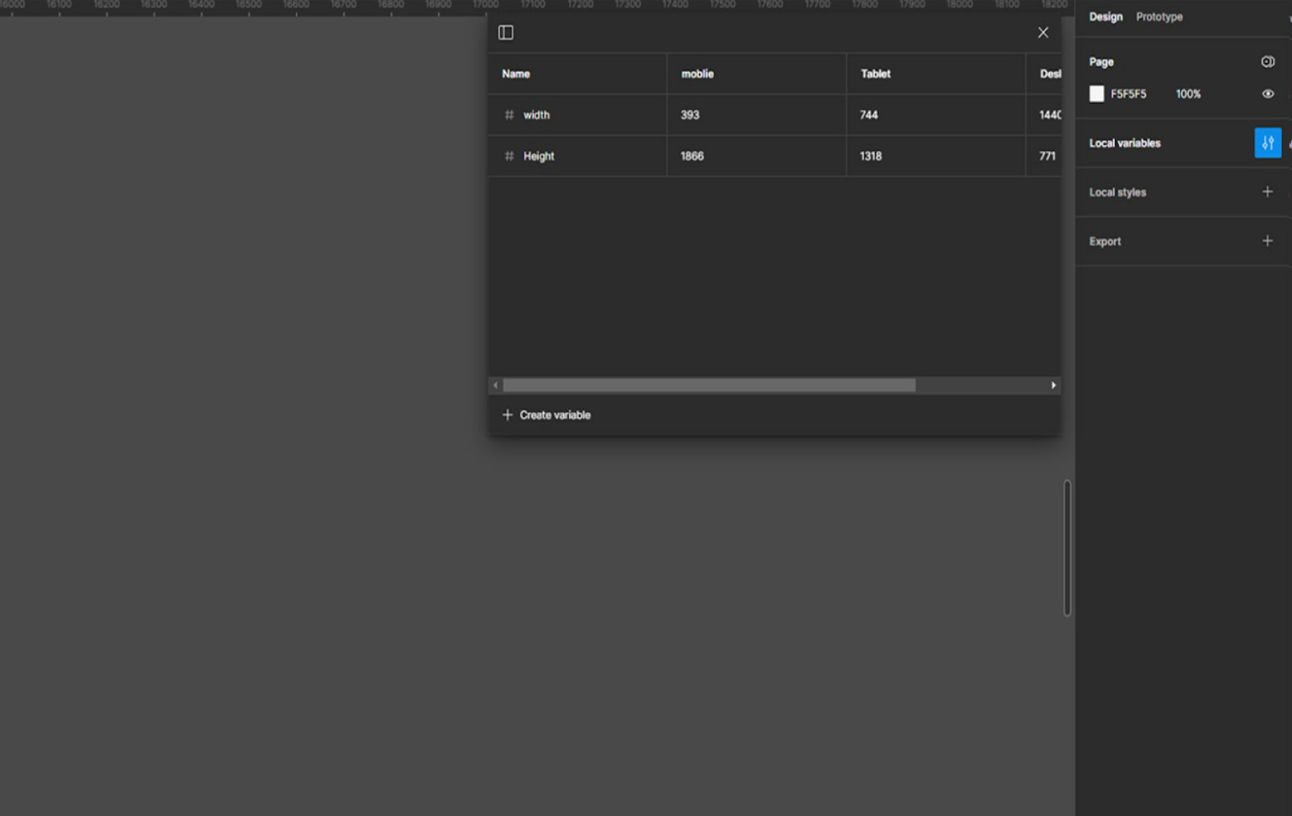The width and height of the screenshot is (1292, 816).
Task: Click the left arrow of horizontal scrollbar
Action: coord(495,386)
